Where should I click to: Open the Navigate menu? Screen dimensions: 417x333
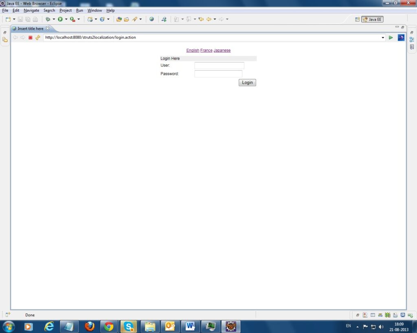tap(31, 10)
